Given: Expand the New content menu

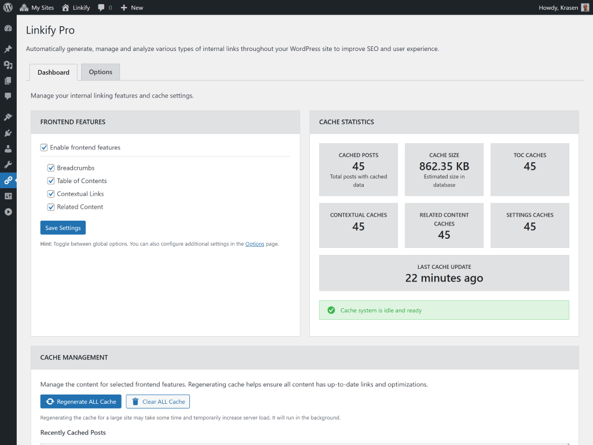Looking at the screenshot, I should pyautogui.click(x=131, y=8).
